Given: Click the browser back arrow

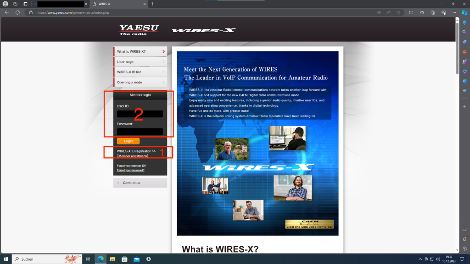Looking at the screenshot, I should (6, 12).
